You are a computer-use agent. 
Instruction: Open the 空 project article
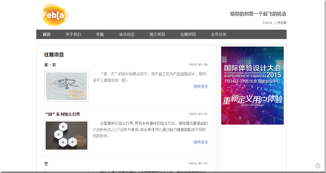coord(47,164)
